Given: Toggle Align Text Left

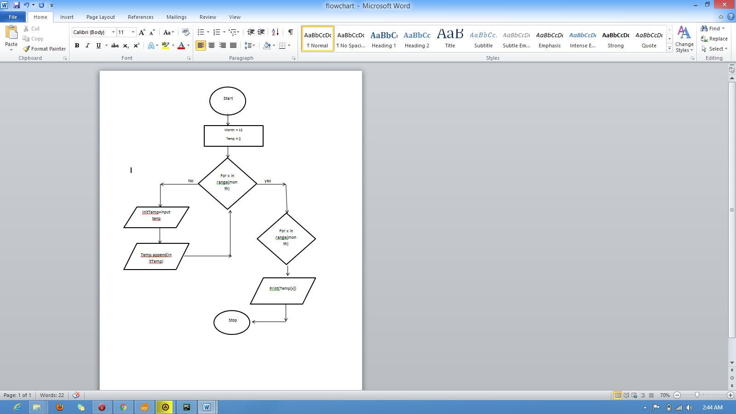Looking at the screenshot, I should coord(201,46).
